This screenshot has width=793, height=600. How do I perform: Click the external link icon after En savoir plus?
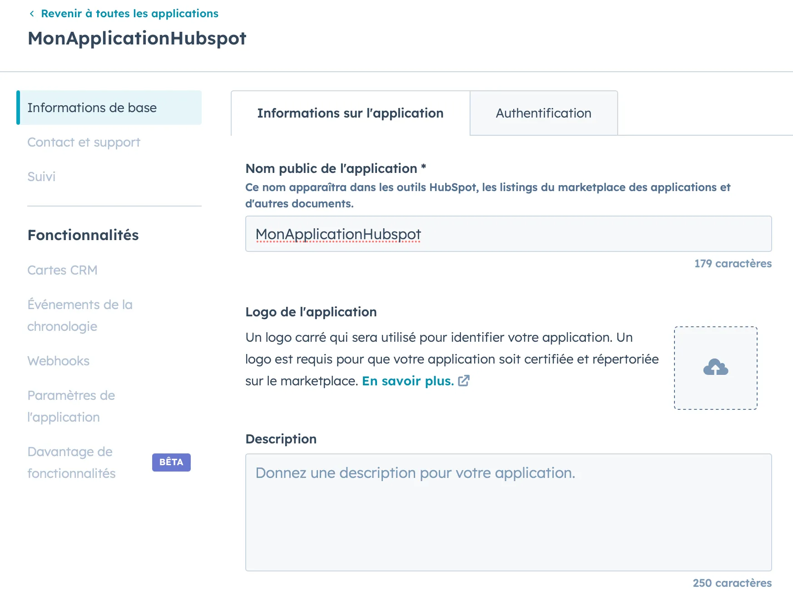[464, 381]
